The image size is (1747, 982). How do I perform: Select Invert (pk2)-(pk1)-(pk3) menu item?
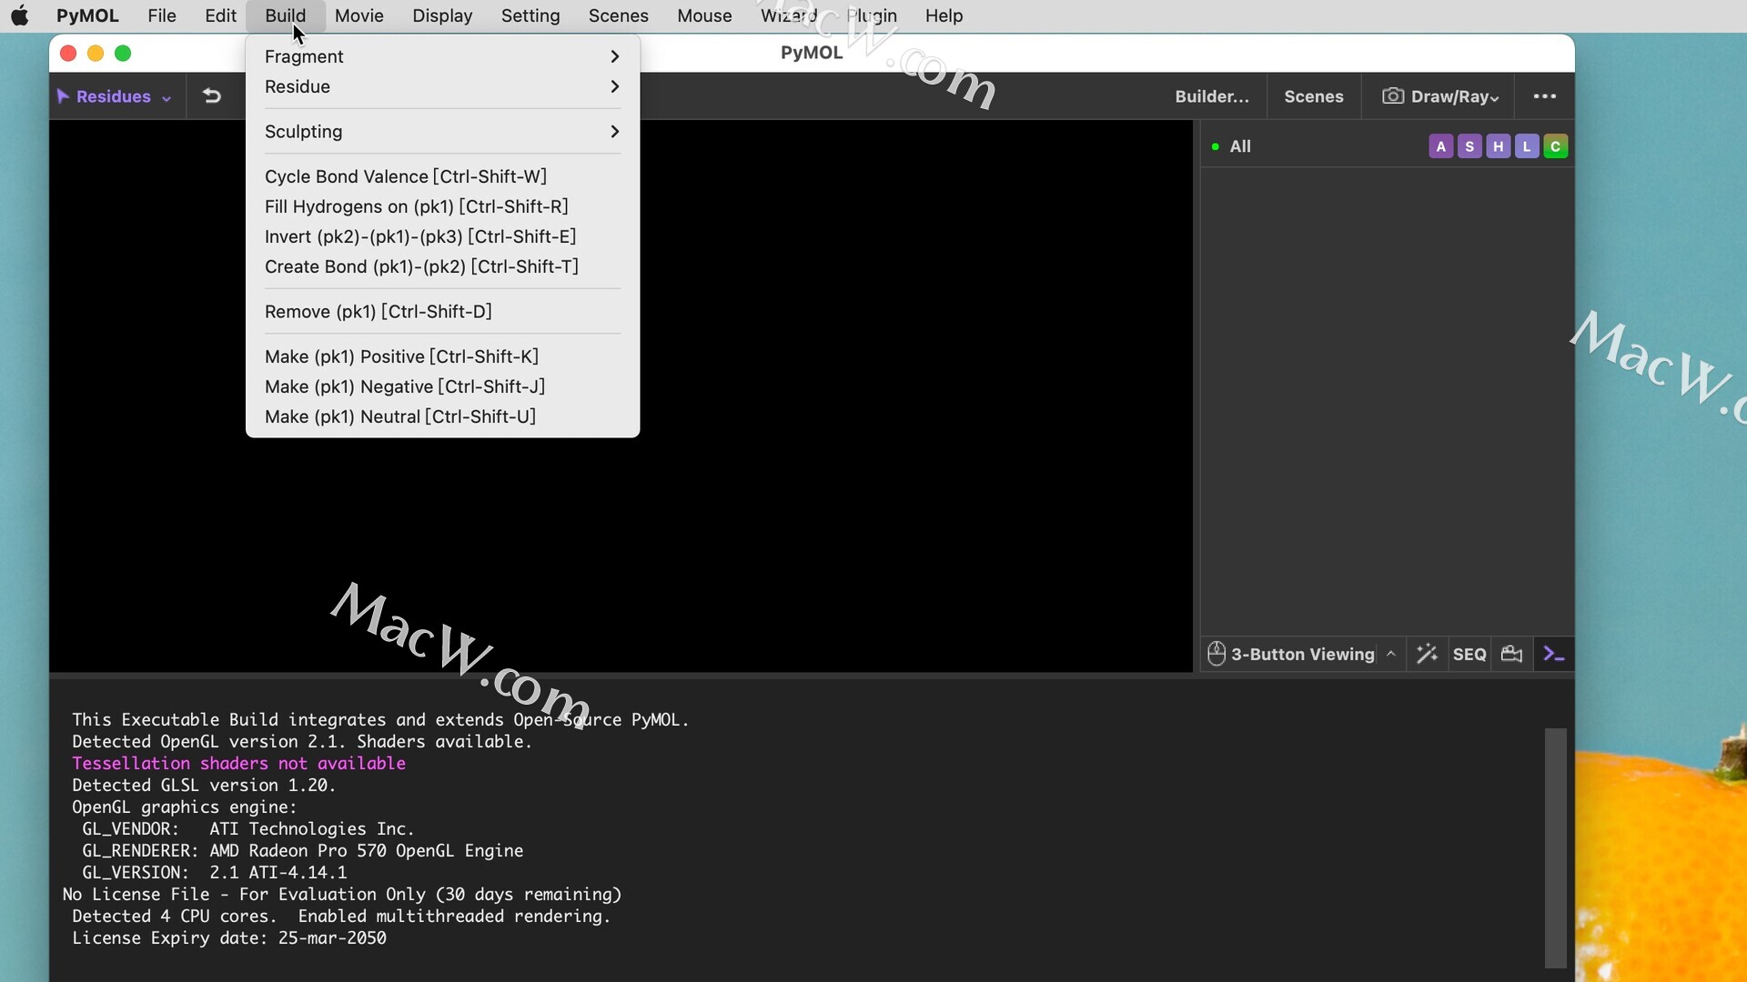click(442, 236)
